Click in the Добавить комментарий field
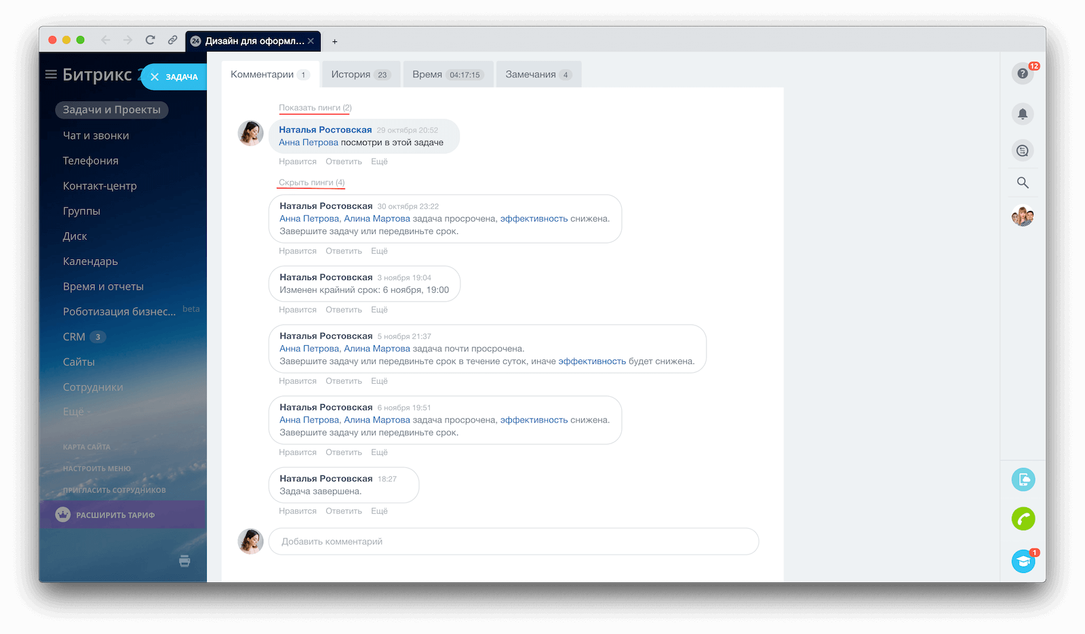 pyautogui.click(x=513, y=542)
